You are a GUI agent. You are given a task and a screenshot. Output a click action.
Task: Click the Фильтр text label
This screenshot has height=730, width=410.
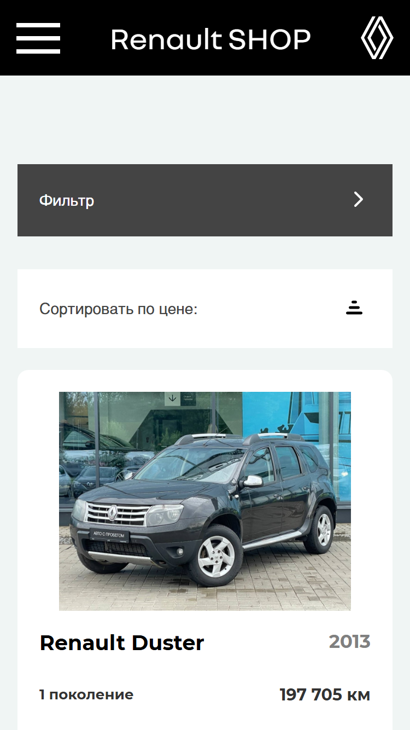(67, 200)
